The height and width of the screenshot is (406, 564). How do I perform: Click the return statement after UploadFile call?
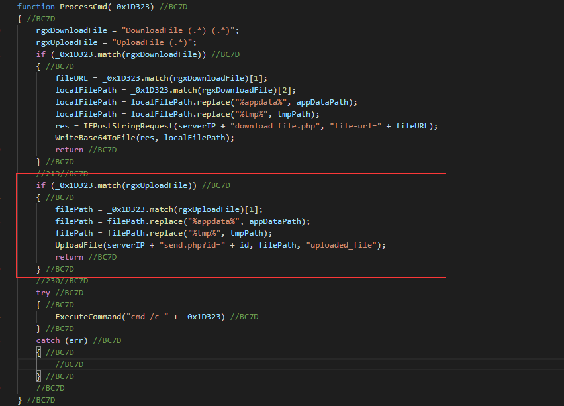69,257
